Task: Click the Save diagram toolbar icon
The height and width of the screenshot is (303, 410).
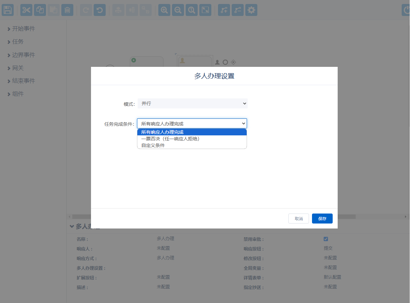Action: [8, 10]
